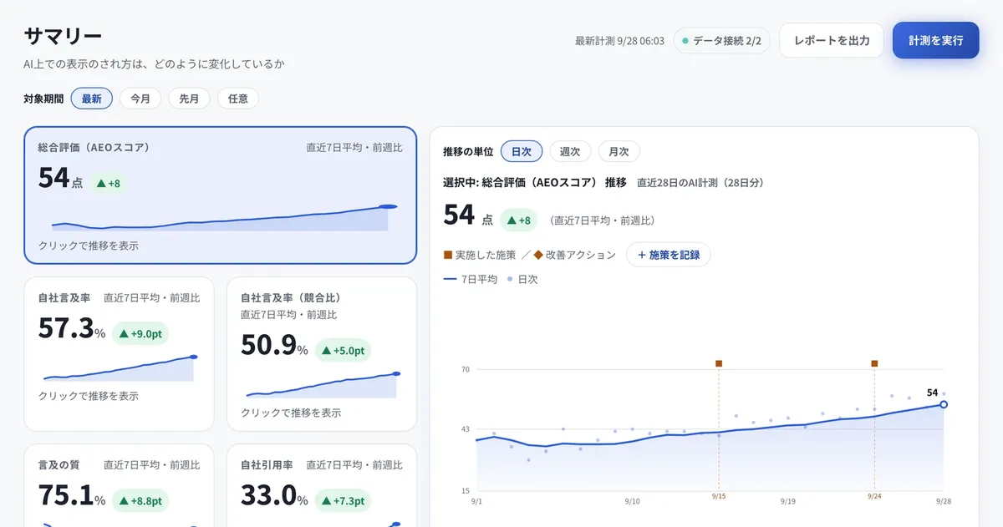Click the 9/19 axis label
The height and width of the screenshot is (527, 1003).
point(788,501)
